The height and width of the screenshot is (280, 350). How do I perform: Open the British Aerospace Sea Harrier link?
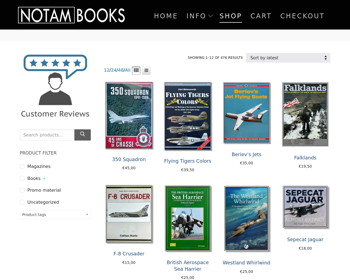tap(188, 266)
